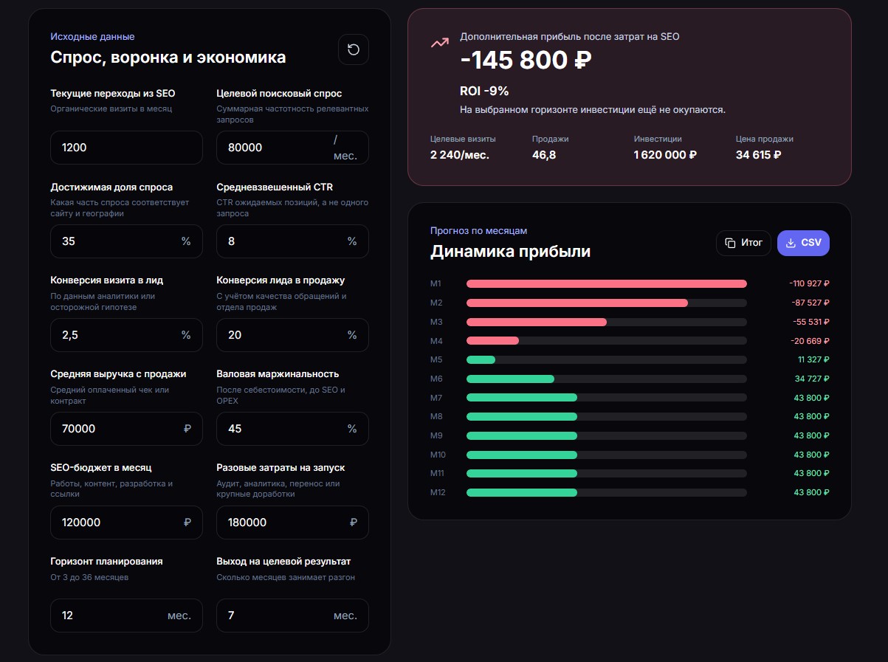Copy summary with the Итог button
The width and height of the screenshot is (888, 662).
click(x=743, y=243)
